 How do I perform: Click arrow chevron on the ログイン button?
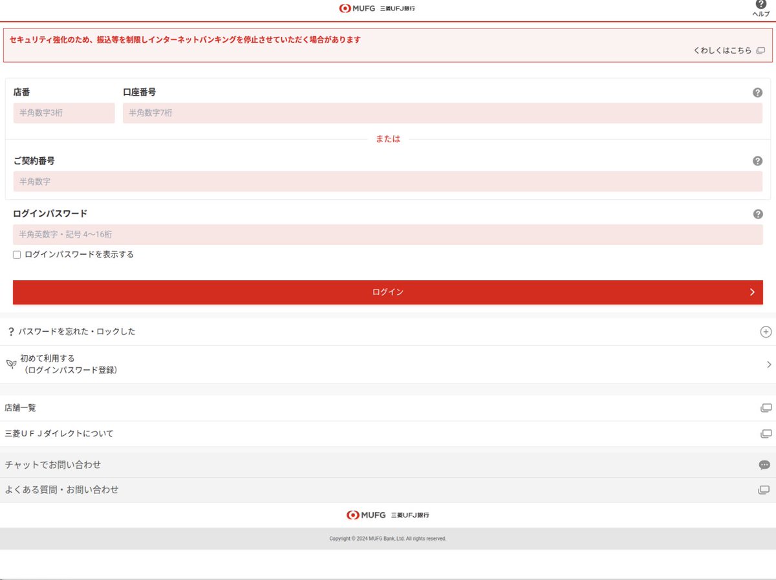point(752,292)
